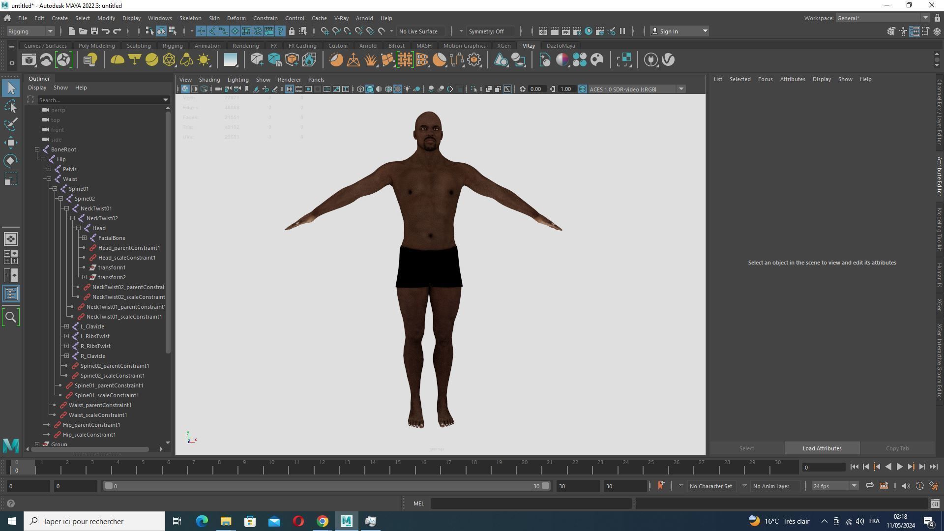Open the viewport Shading menu

coord(209,80)
